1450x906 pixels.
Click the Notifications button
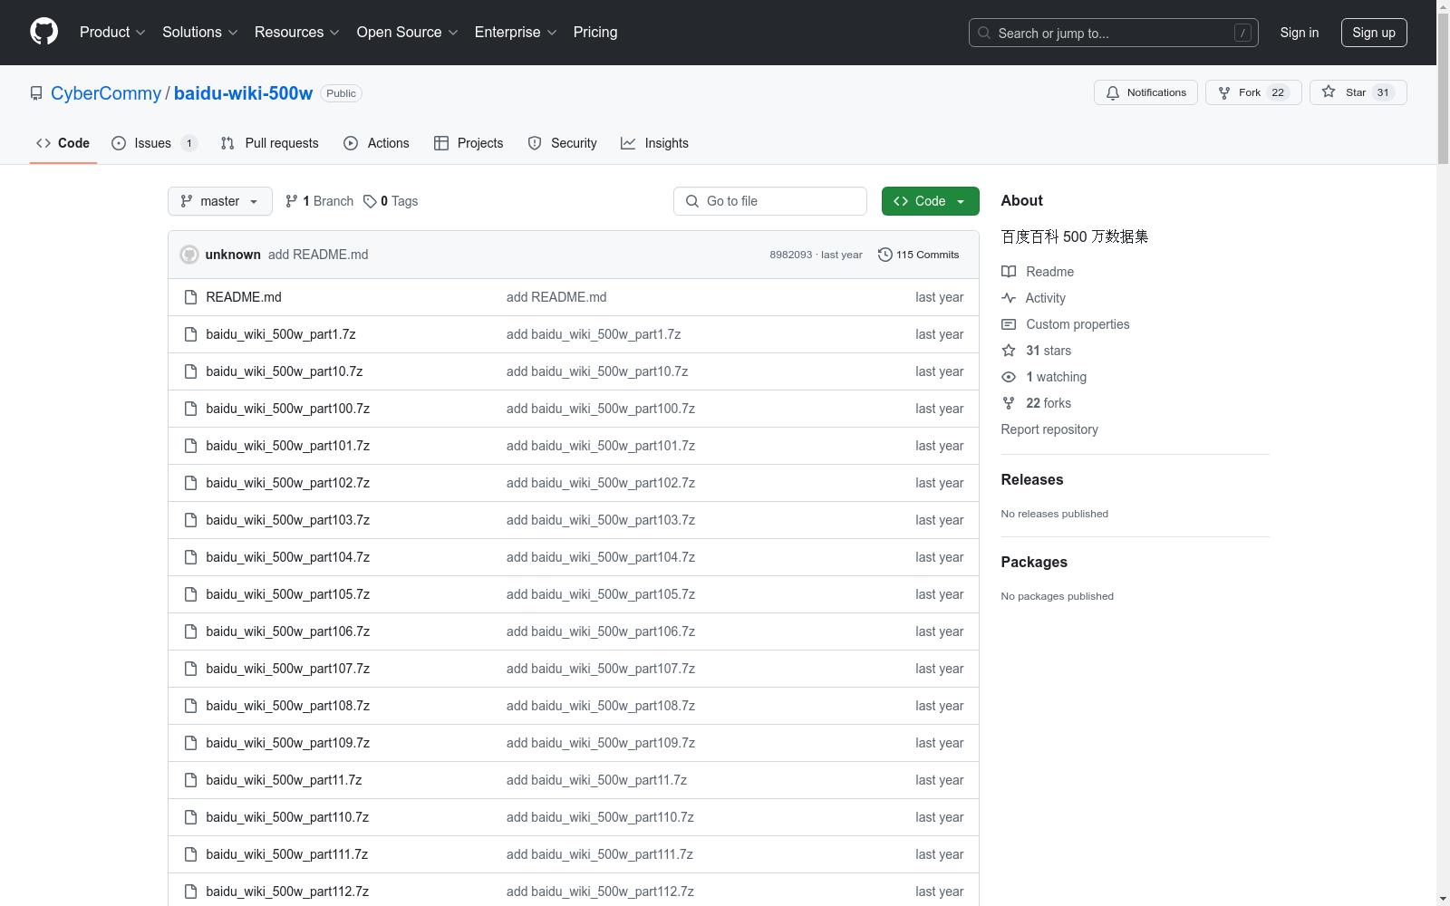1146,92
